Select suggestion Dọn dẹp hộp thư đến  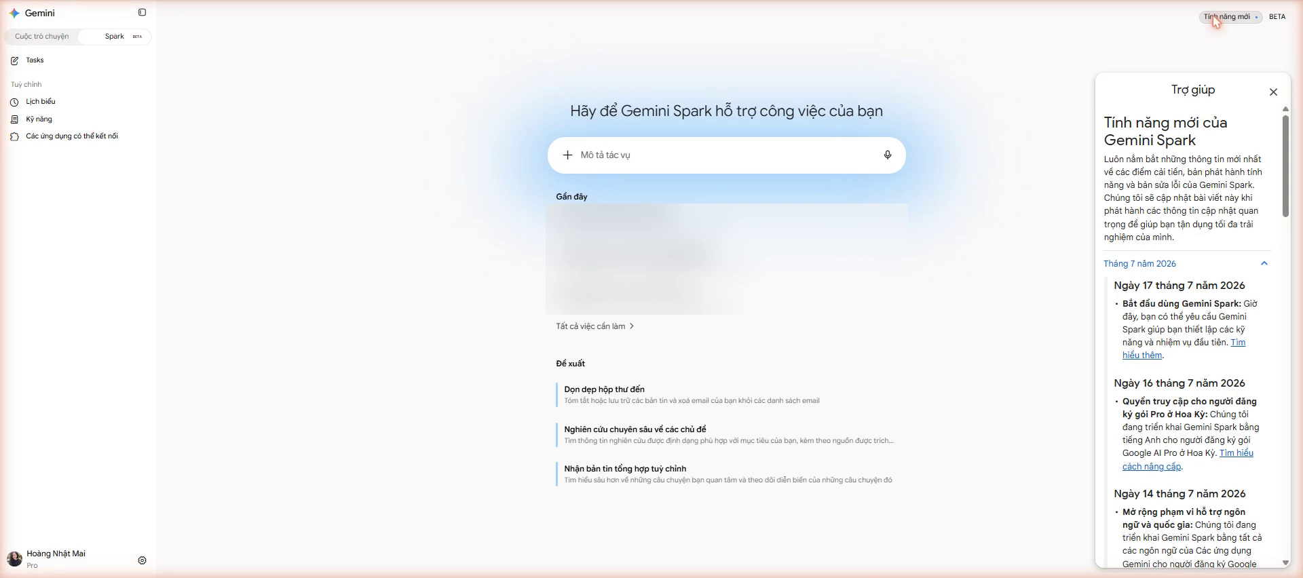(x=725, y=395)
